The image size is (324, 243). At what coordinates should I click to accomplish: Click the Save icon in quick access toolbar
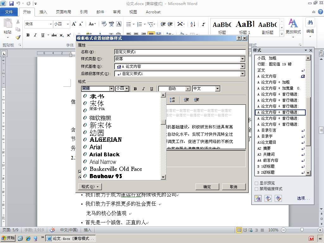[x=11, y=3]
